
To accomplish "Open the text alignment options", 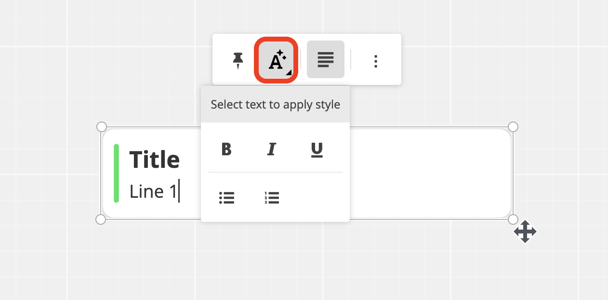I will coord(325,59).
